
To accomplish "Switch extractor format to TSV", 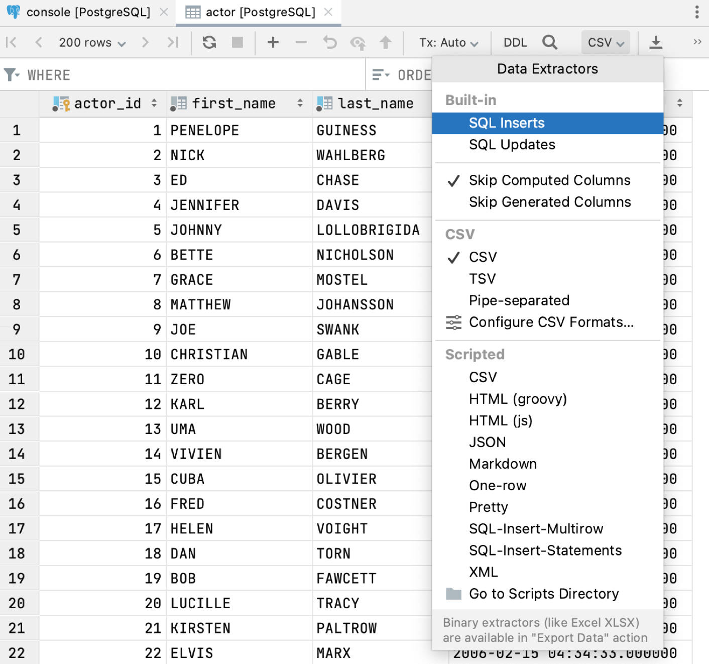I will point(482,278).
